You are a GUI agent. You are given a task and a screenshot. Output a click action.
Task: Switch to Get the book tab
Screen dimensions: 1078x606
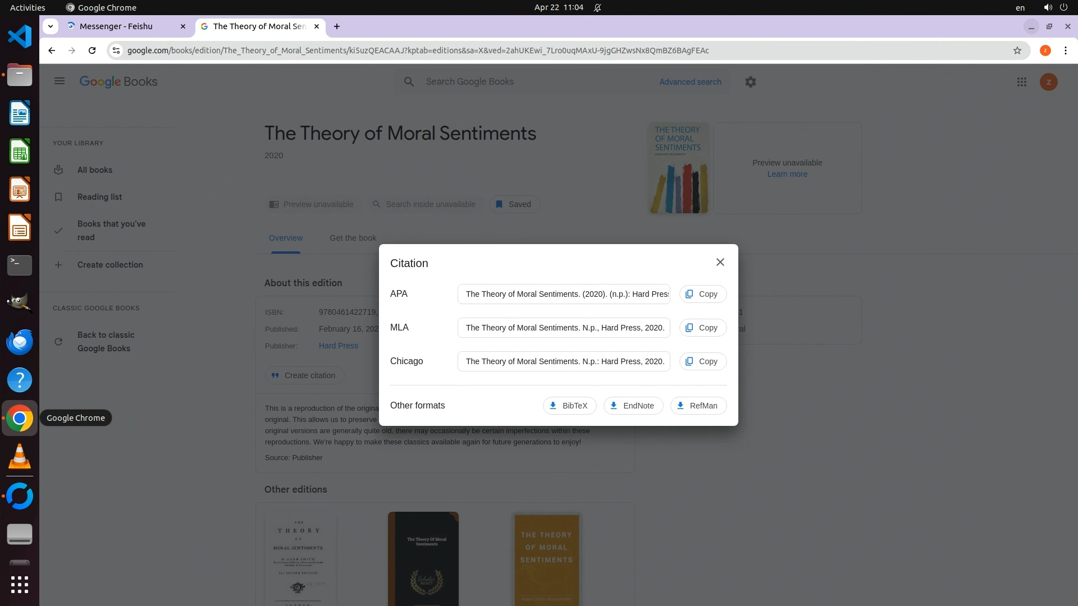click(x=353, y=238)
